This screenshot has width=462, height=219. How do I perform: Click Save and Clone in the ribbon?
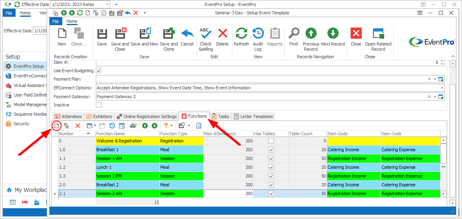click(169, 39)
